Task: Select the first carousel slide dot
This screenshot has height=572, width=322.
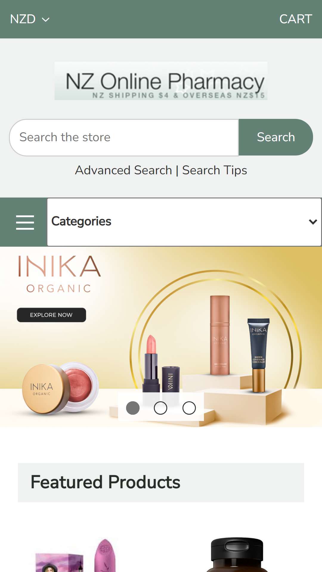Action: pyautogui.click(x=133, y=408)
